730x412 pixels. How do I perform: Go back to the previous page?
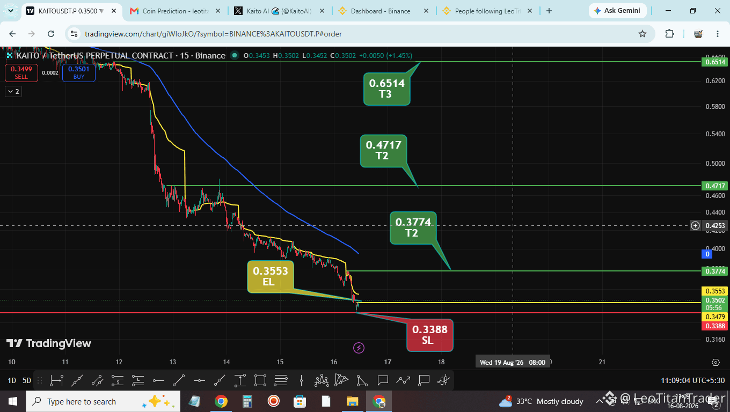12,34
